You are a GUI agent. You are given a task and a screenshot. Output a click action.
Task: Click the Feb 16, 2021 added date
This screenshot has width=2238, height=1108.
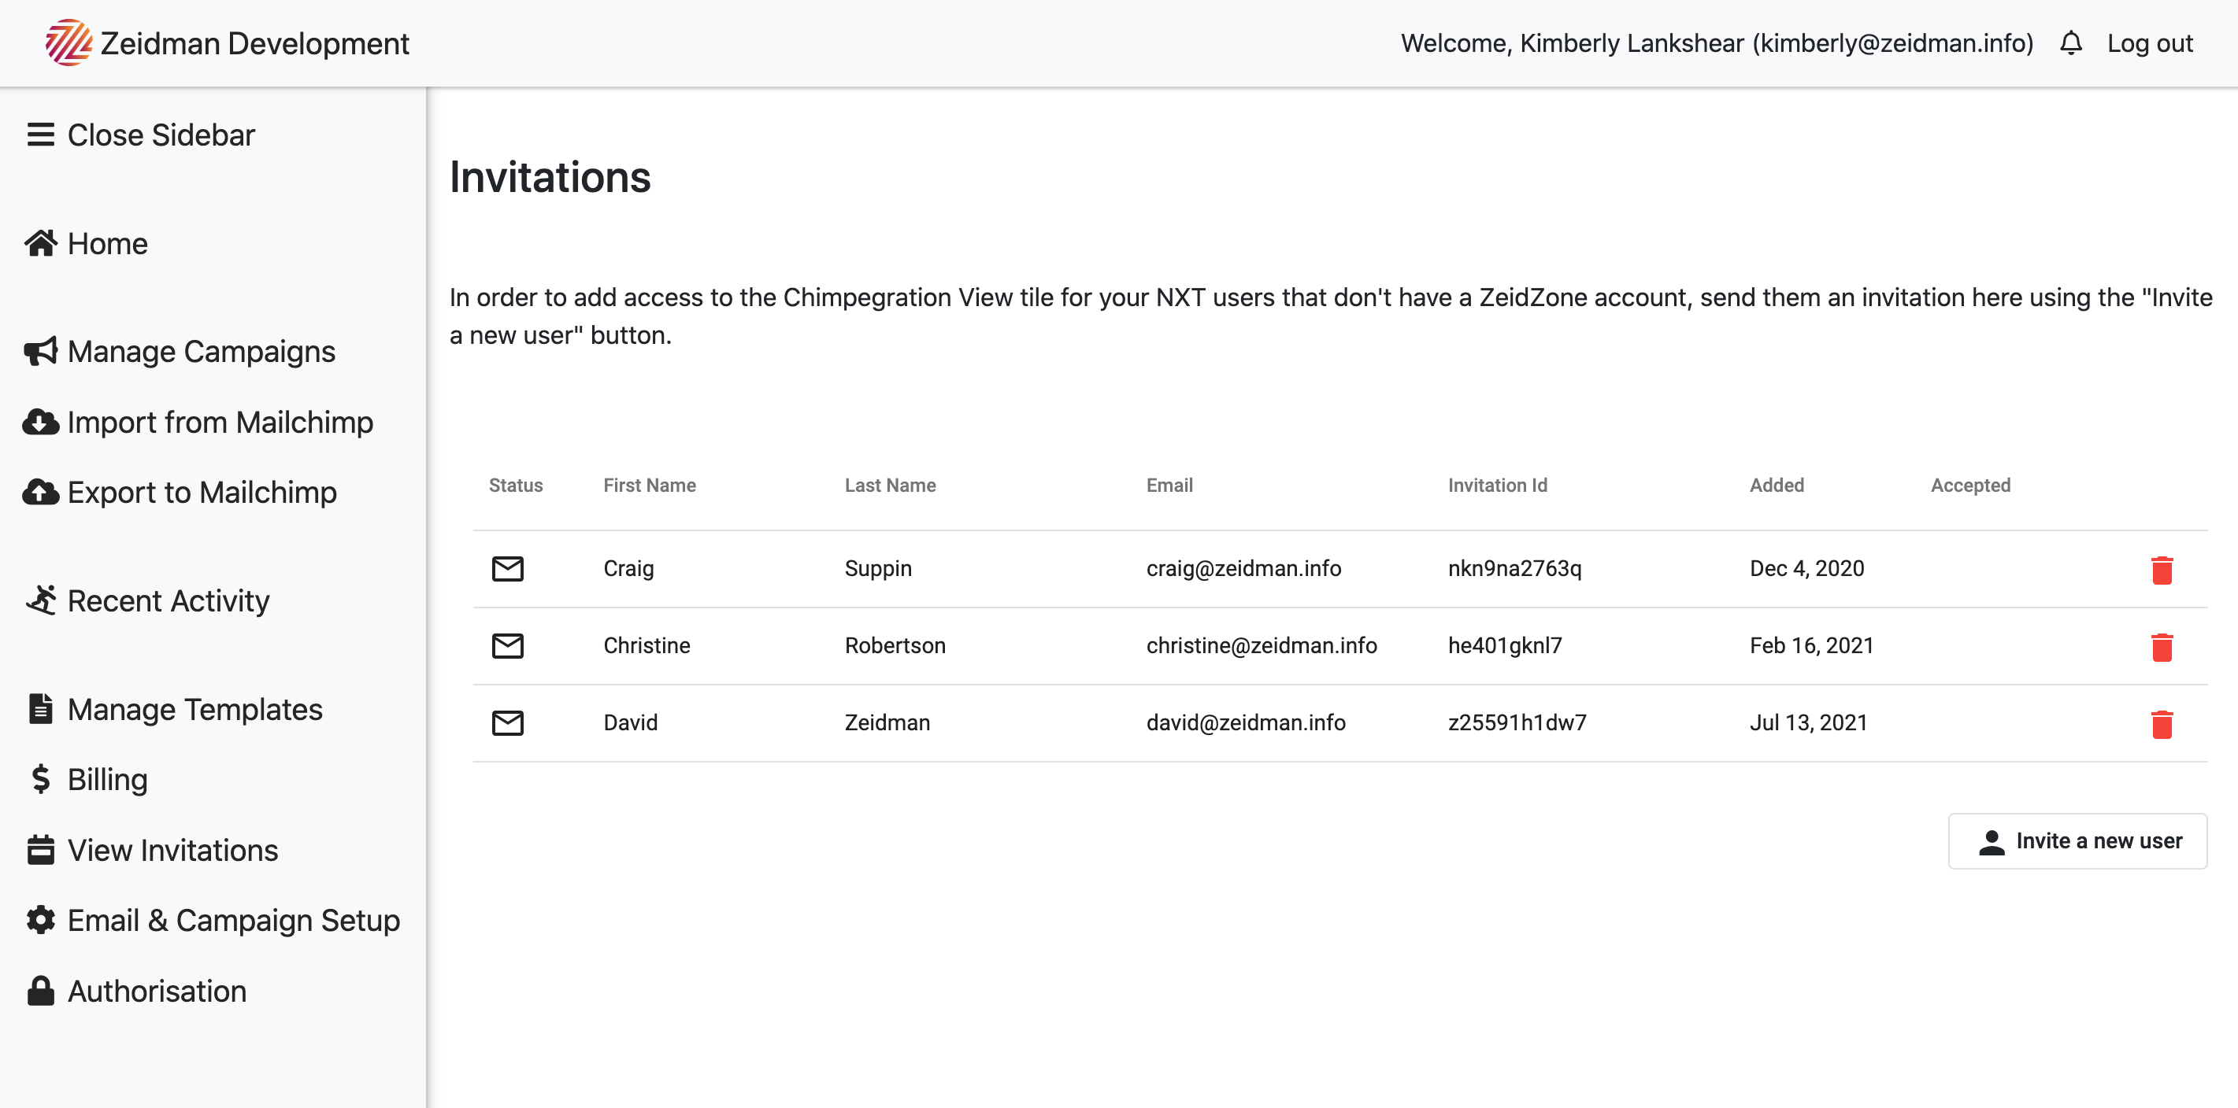tap(1811, 645)
